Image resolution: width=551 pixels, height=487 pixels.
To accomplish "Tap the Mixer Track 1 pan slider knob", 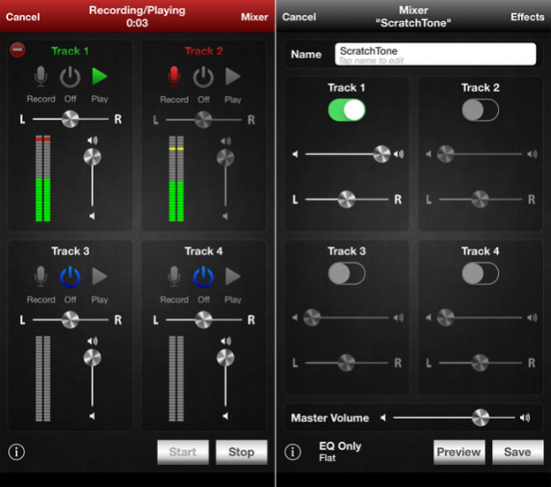I will (x=346, y=199).
